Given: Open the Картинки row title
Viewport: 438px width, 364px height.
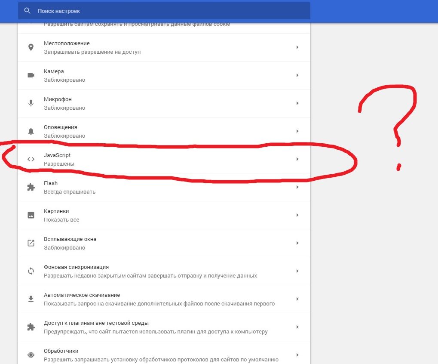Looking at the screenshot, I should click(x=56, y=211).
